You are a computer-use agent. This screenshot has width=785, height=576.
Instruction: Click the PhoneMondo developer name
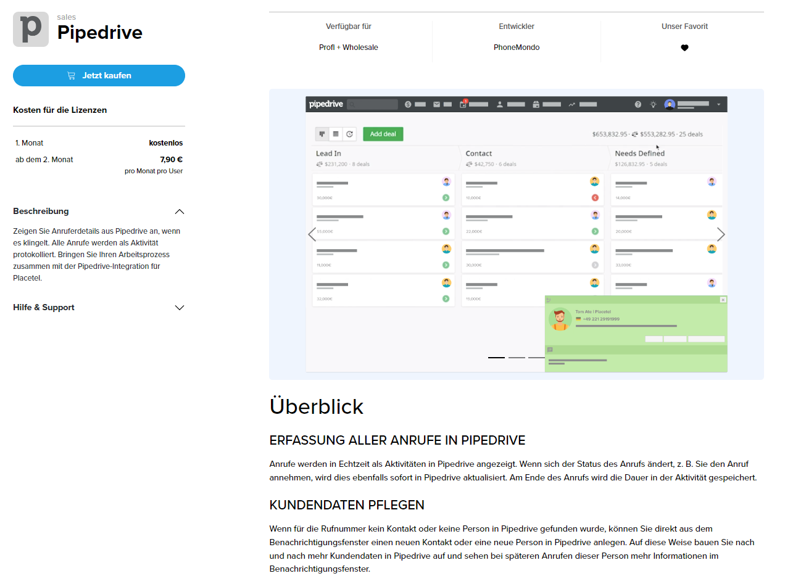coord(517,47)
